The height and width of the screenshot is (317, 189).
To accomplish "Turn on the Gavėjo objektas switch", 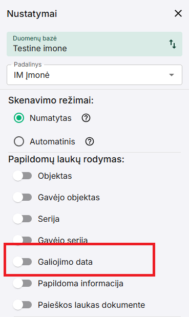I will (x=23, y=197).
